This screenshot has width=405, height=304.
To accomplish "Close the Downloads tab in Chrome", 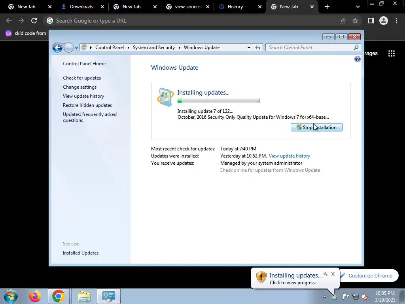I will click(102, 7).
